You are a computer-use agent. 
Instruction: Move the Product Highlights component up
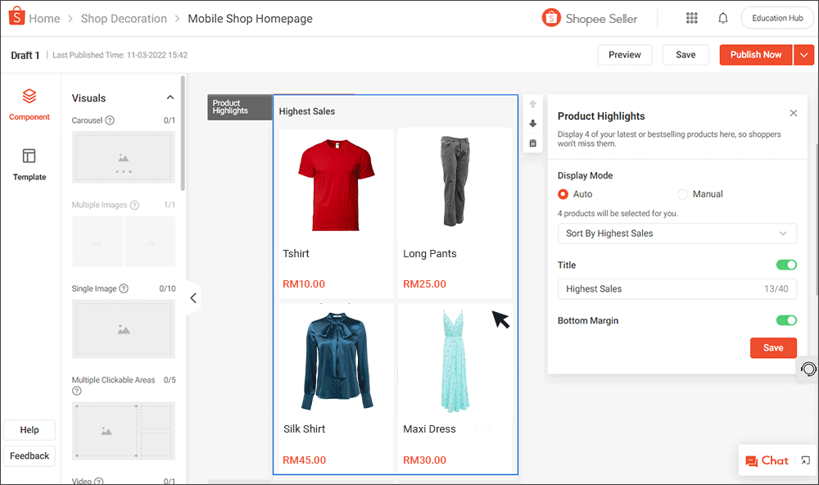tap(532, 104)
